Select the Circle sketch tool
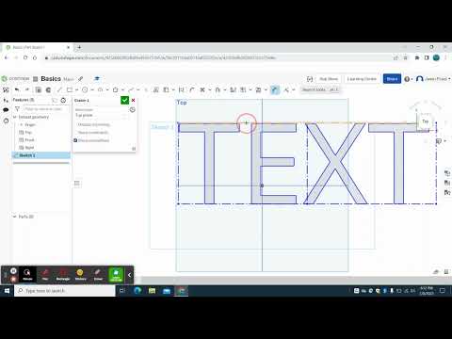The image size is (452, 339). 85,89
